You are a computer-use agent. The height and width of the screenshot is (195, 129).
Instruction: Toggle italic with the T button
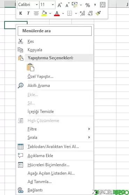pyautogui.click(x=28, y=13)
